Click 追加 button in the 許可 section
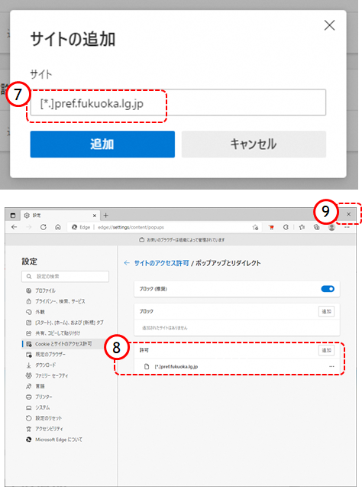362x487 pixels. [x=326, y=350]
